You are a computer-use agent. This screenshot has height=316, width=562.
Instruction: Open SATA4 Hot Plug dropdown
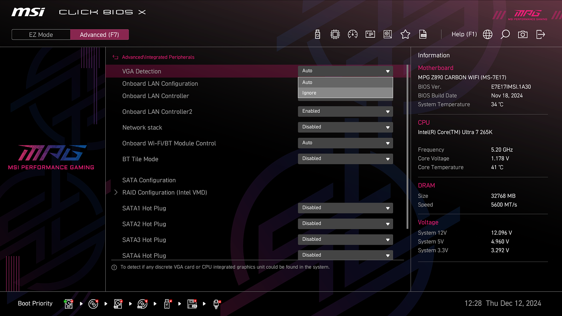345,255
